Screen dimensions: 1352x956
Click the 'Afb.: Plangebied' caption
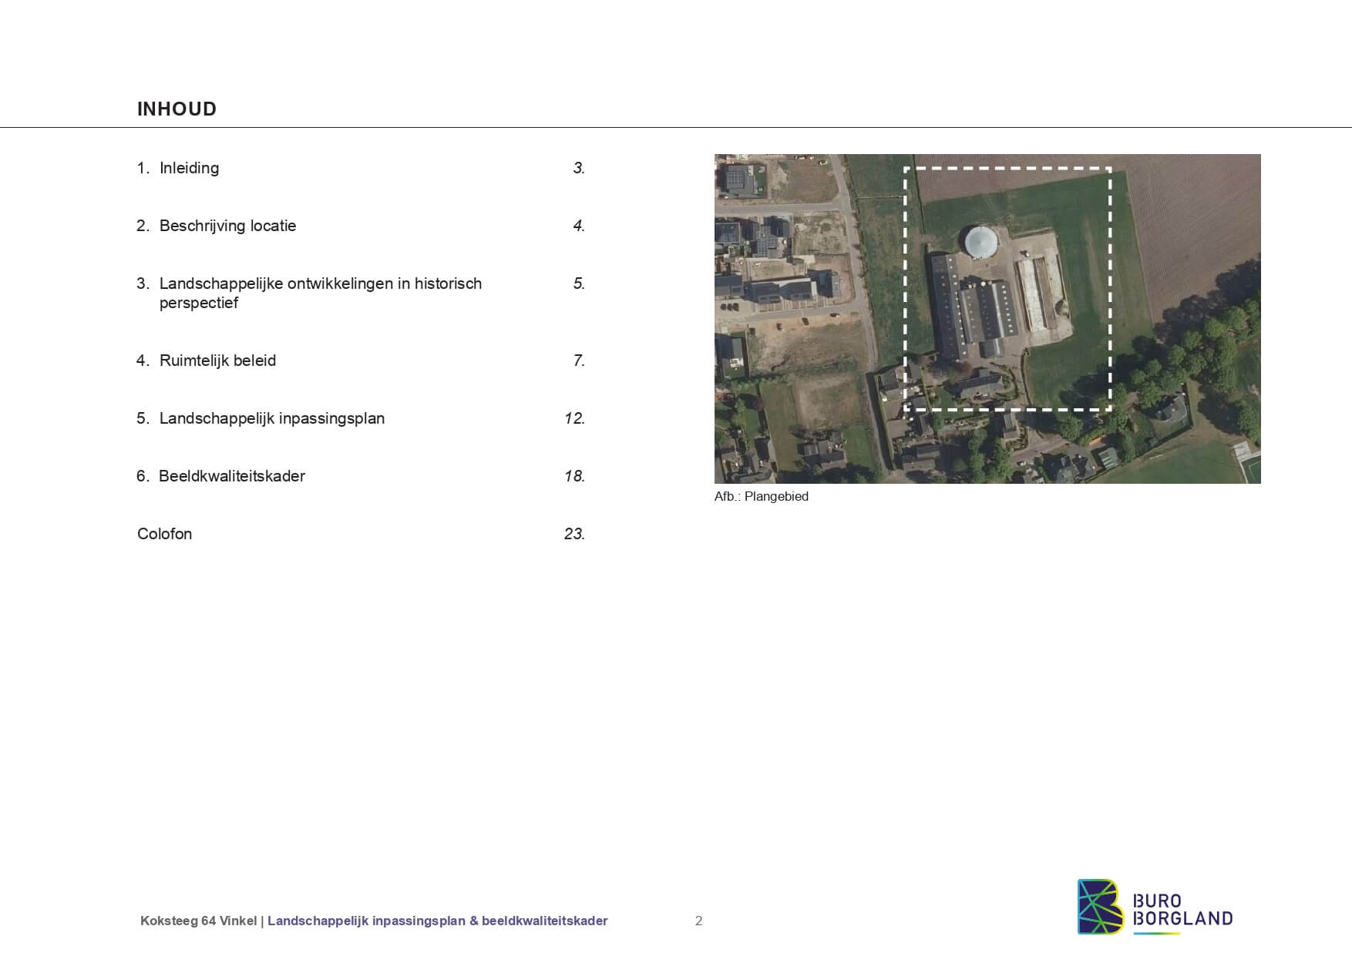coord(762,497)
